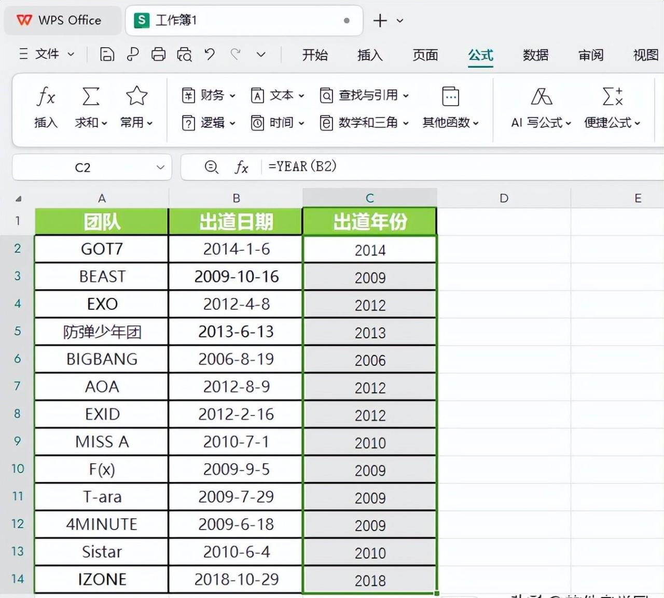Image resolution: width=664 pixels, height=598 pixels.
Task: Switch to the 审阅 Review tab
Action: point(591,54)
